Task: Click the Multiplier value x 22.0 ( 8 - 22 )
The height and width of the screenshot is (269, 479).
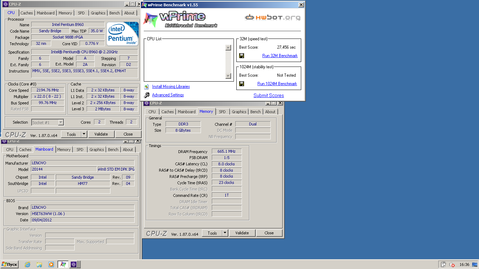Action: coord(48,96)
